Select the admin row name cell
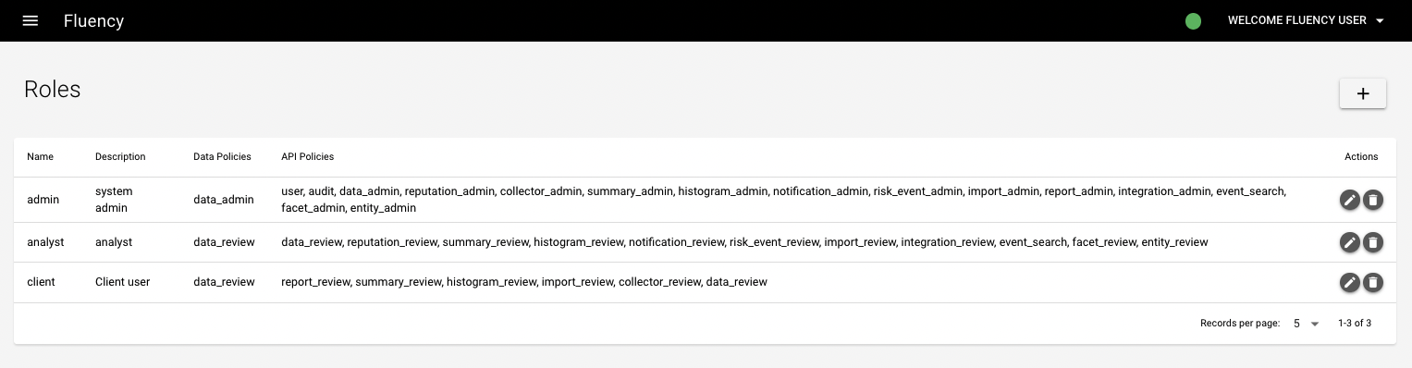 [x=43, y=200]
